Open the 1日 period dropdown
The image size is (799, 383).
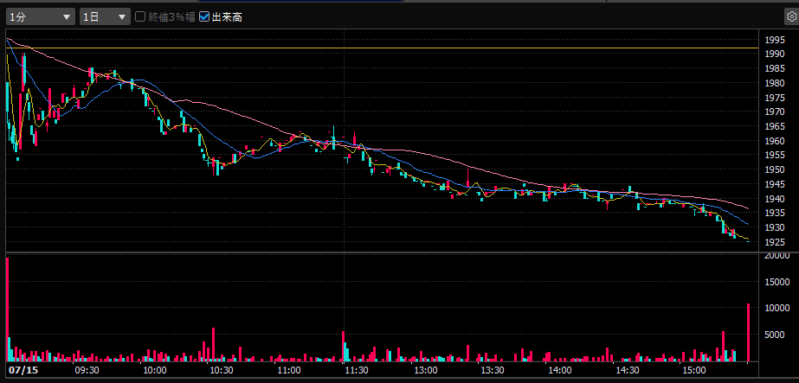[105, 16]
